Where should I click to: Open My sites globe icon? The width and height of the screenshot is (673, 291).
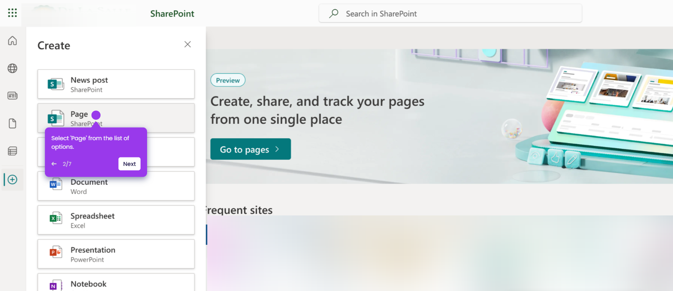point(13,68)
